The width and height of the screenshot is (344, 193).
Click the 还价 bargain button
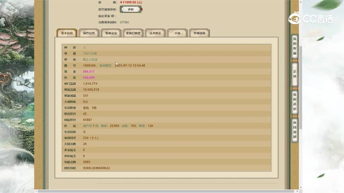(130, 9)
